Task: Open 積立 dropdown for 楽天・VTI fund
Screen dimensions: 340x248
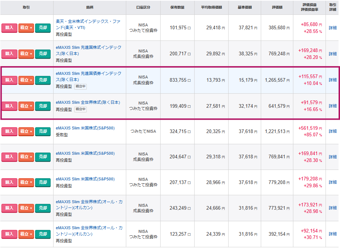Action: [x=26, y=28]
